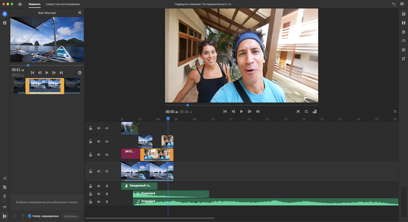408x222 pixels.
Task: Open the filter options in media browser
Action: tap(23, 216)
